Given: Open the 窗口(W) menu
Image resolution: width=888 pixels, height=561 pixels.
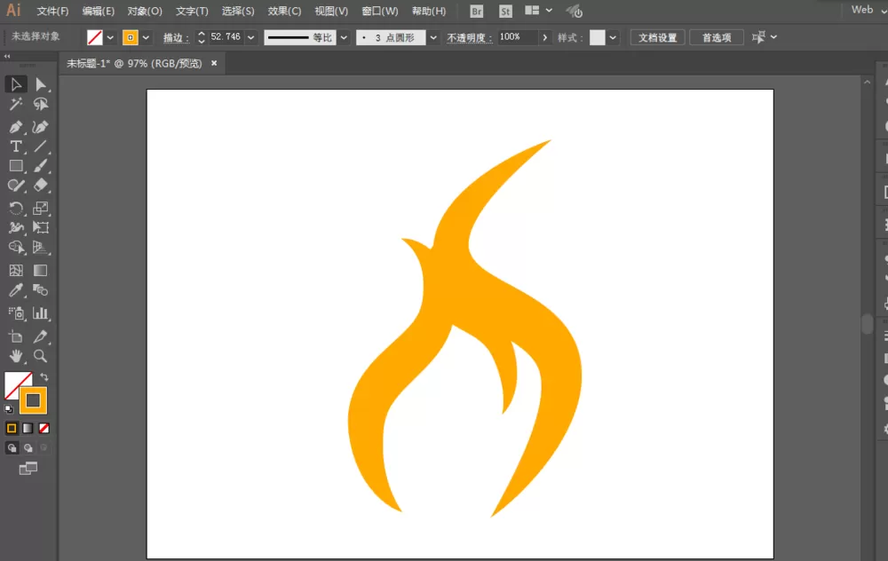Looking at the screenshot, I should (x=380, y=12).
